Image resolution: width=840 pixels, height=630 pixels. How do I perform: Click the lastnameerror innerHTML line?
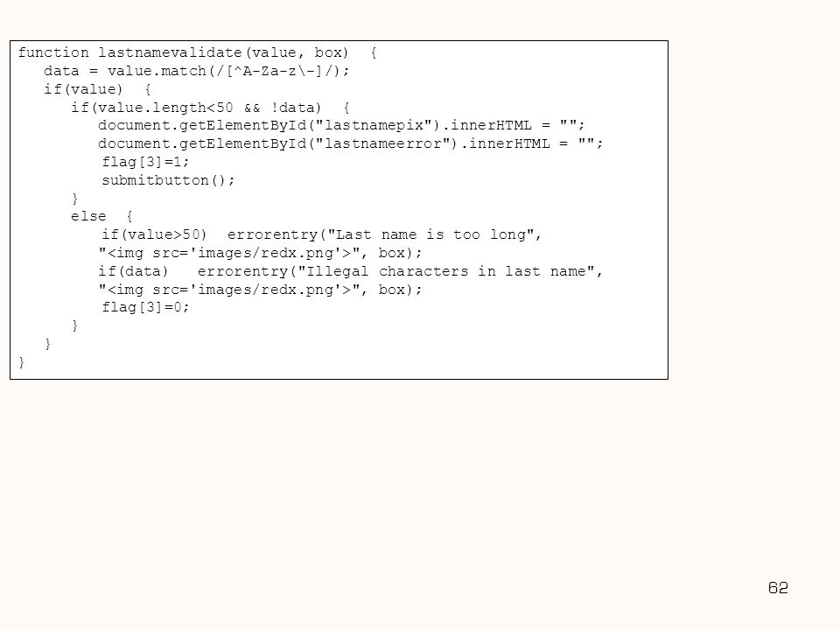point(350,143)
